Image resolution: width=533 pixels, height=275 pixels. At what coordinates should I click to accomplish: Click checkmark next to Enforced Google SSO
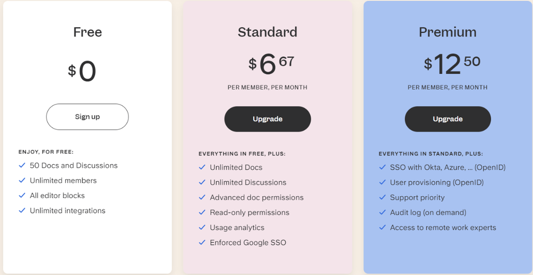pos(202,242)
